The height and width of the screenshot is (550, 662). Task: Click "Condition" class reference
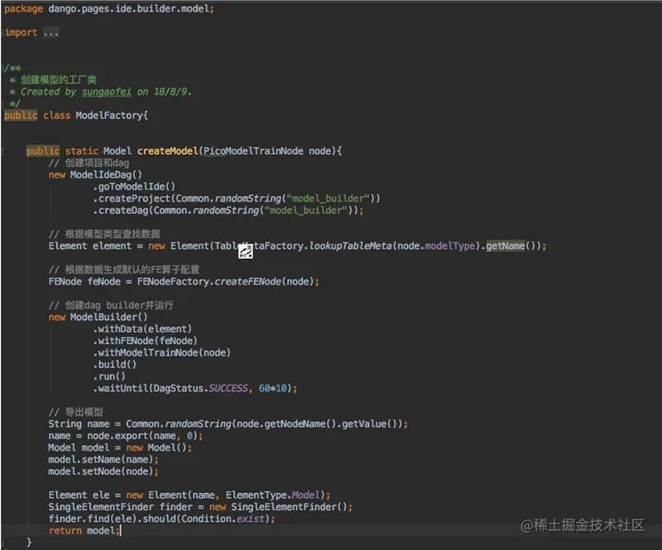coord(206,519)
